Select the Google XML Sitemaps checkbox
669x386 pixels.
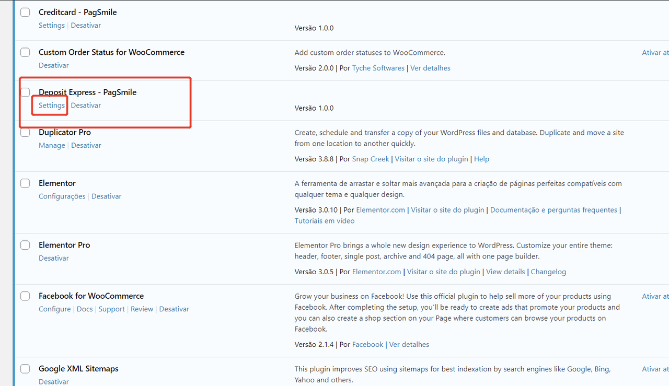25,369
